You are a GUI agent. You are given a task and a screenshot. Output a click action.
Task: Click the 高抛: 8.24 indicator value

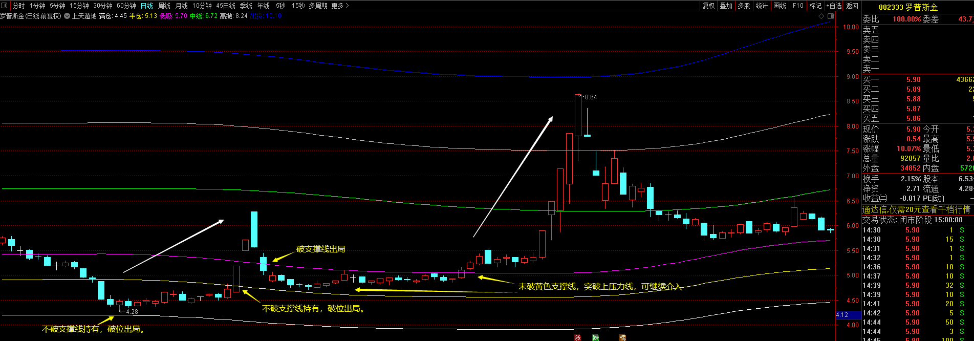coord(234,16)
